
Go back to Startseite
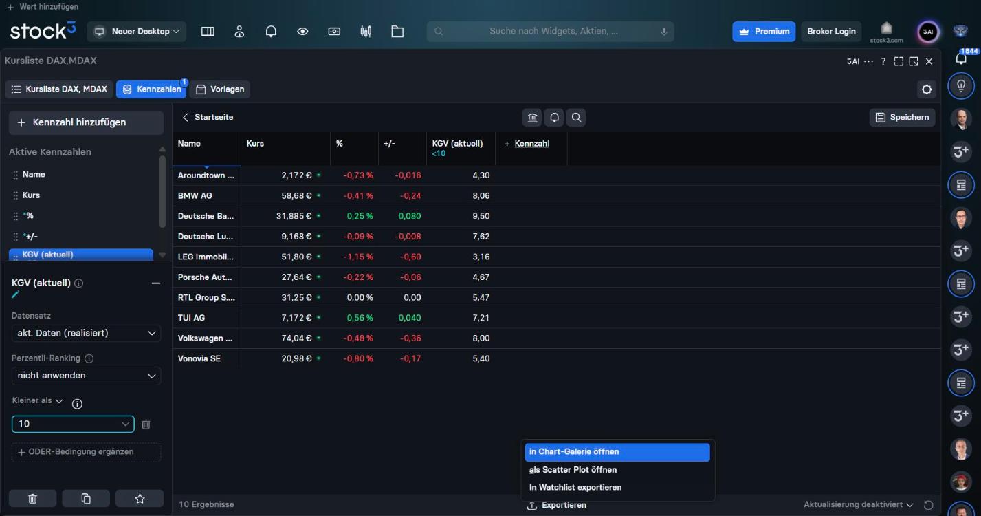(207, 118)
